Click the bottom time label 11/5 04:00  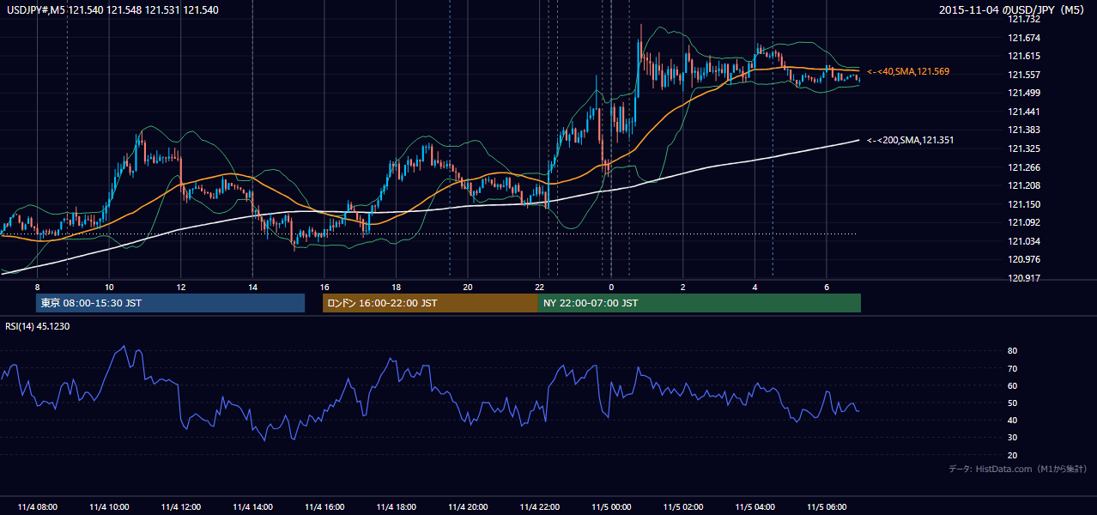tap(755, 507)
